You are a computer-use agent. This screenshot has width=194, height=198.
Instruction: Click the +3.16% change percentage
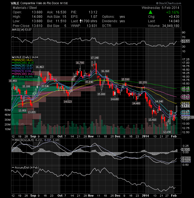pos(172,12)
